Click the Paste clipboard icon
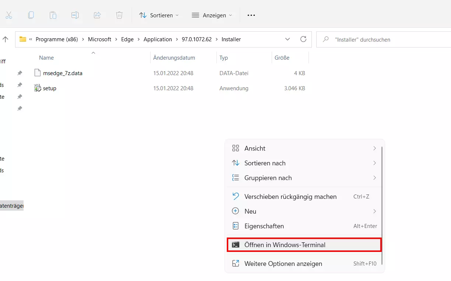 53,15
